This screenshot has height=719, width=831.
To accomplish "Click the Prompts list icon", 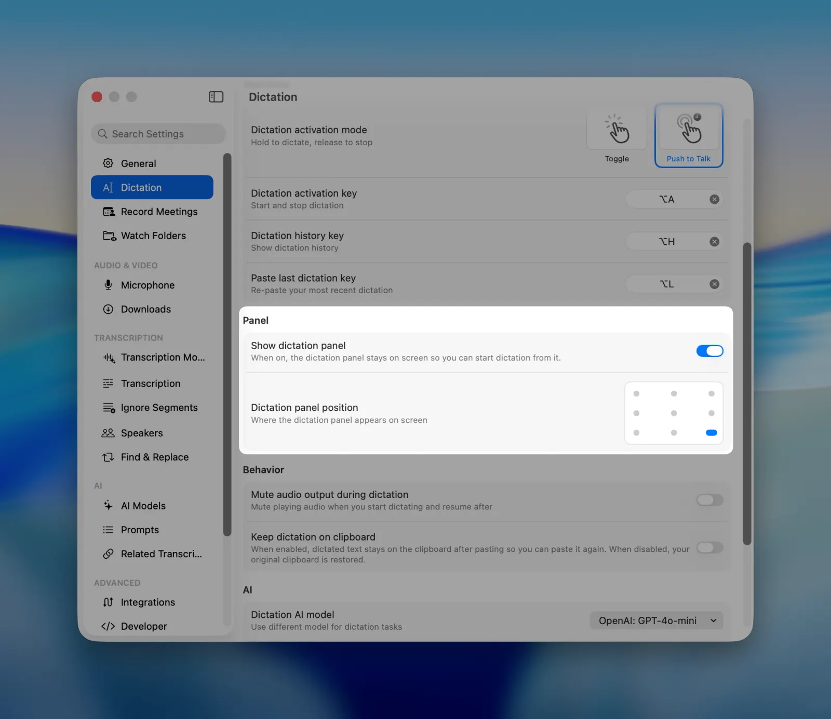I will click(108, 530).
